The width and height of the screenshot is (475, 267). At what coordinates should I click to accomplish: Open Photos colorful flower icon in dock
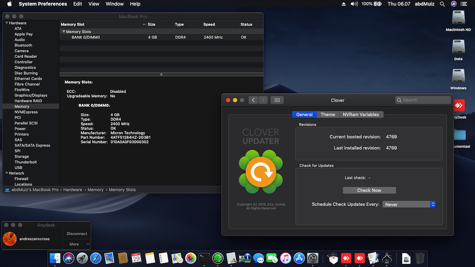click(x=190, y=258)
